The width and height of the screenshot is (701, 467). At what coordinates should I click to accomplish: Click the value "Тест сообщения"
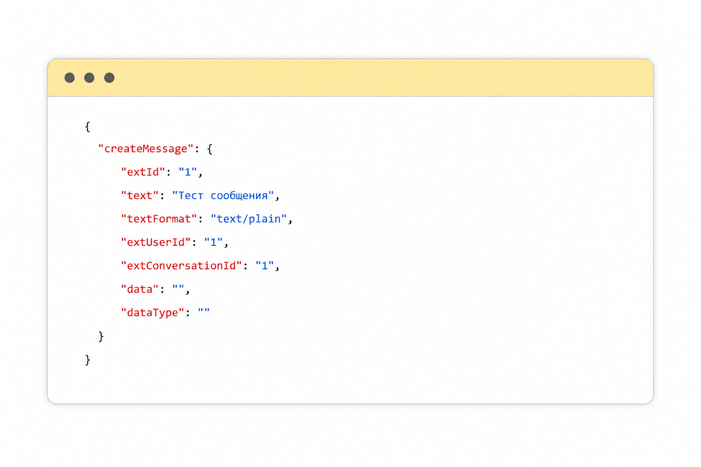pyautogui.click(x=223, y=196)
